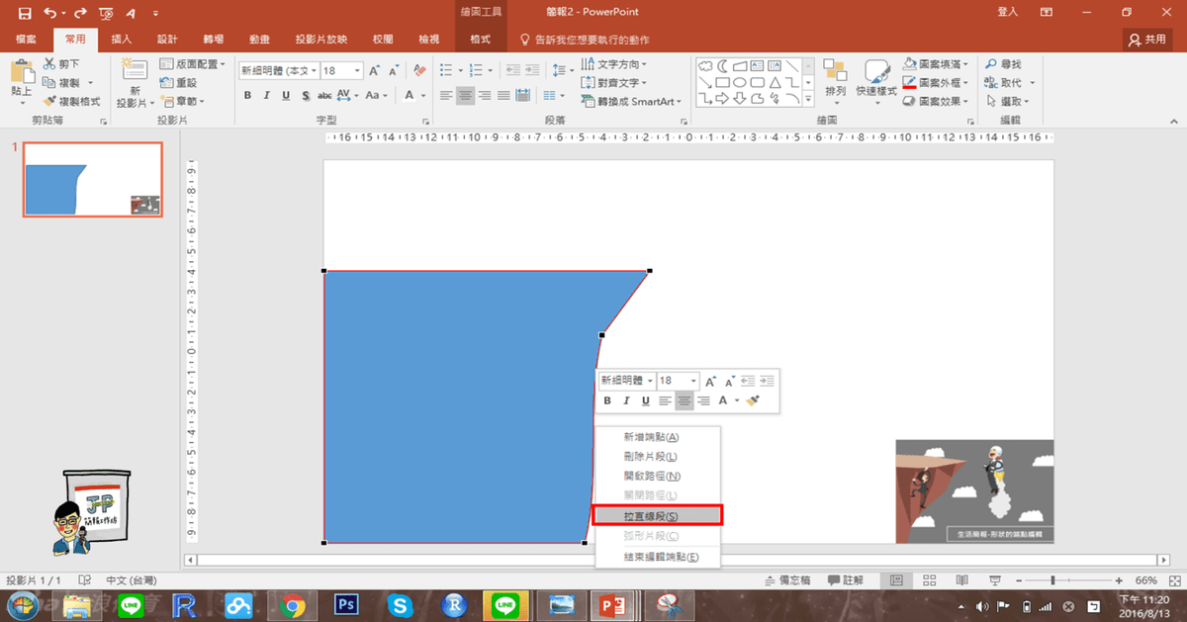The image size is (1187, 622).
Task: Toggle Bold in the ribbon font group
Action: (x=248, y=96)
